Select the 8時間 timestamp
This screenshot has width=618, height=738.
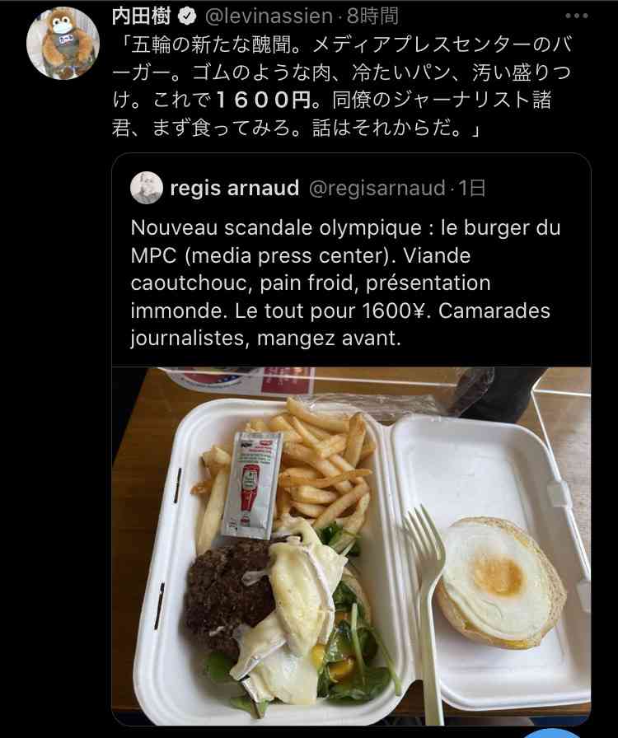[x=372, y=16]
